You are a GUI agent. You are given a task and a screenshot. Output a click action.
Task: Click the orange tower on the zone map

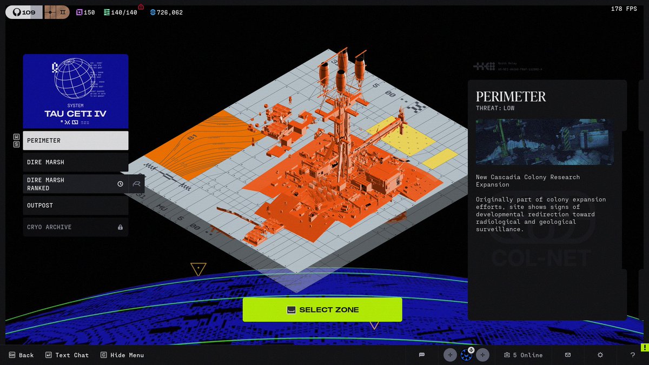pyautogui.click(x=342, y=119)
